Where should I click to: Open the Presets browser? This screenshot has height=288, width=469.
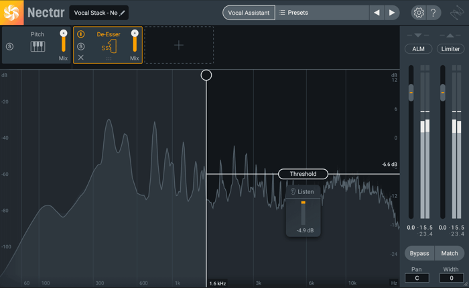(x=322, y=13)
